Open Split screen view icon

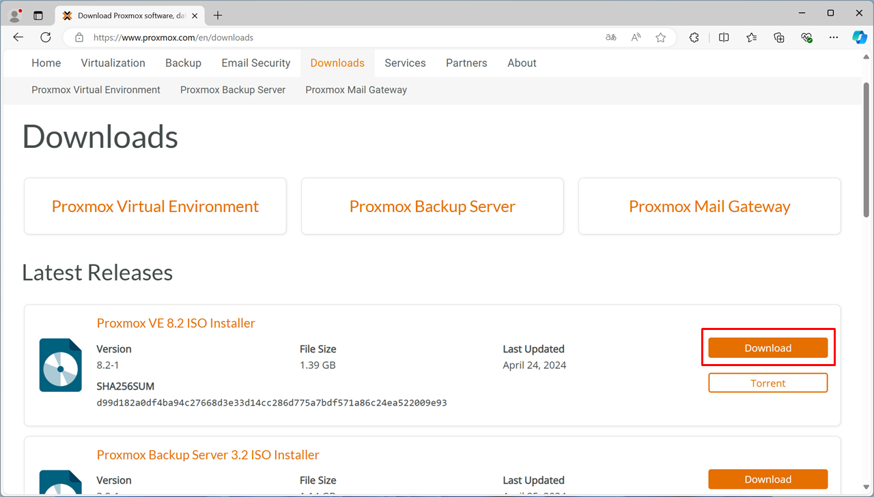click(x=724, y=37)
